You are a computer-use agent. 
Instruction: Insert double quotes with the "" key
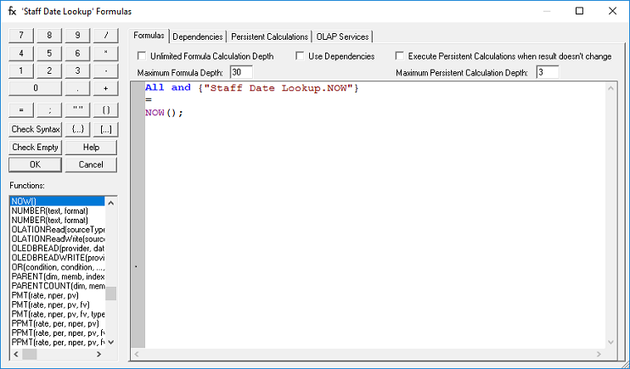click(78, 110)
